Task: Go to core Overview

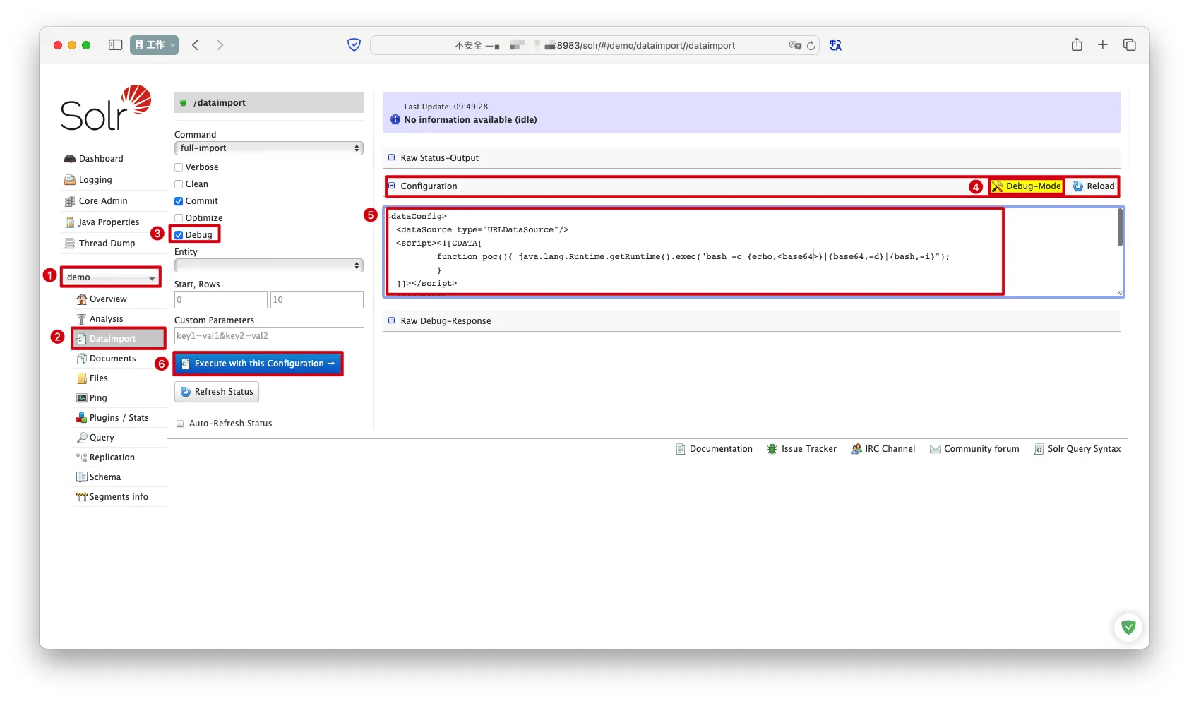Action: click(108, 299)
